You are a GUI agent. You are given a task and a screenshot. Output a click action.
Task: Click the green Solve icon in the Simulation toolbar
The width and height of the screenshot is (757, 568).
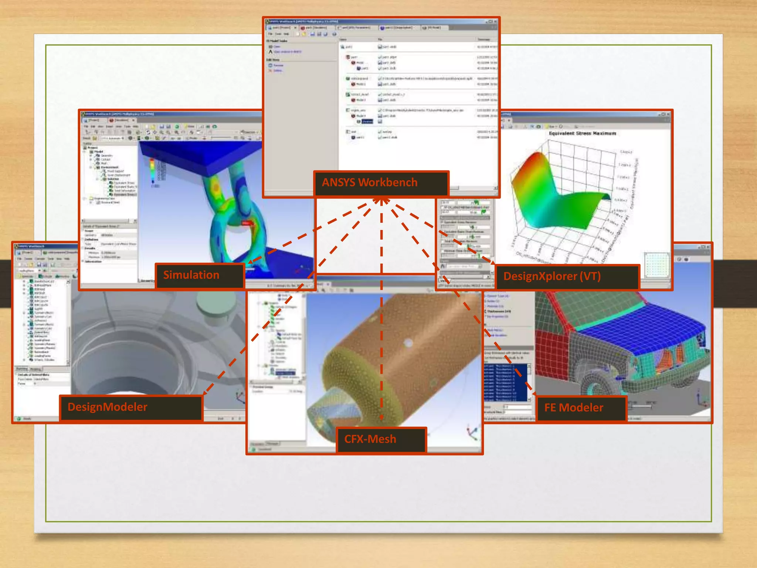[x=177, y=126]
